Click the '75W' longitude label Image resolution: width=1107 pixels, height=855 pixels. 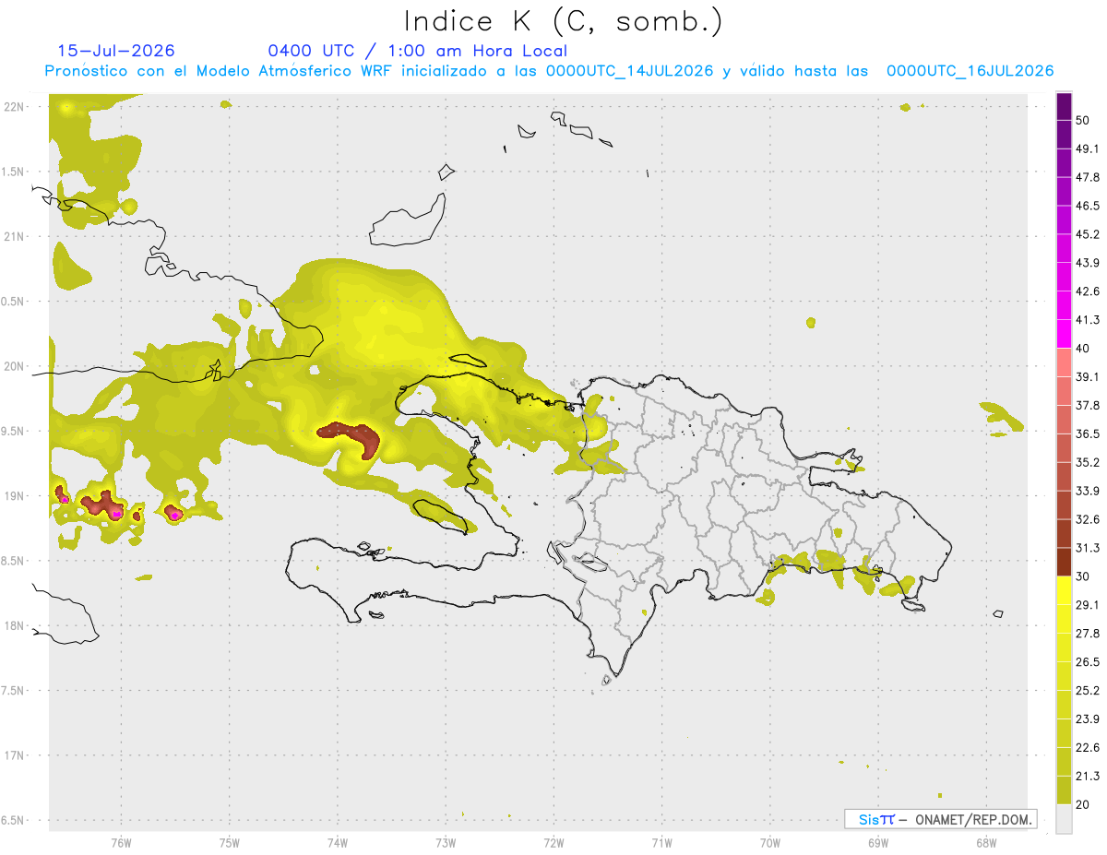pos(229,842)
